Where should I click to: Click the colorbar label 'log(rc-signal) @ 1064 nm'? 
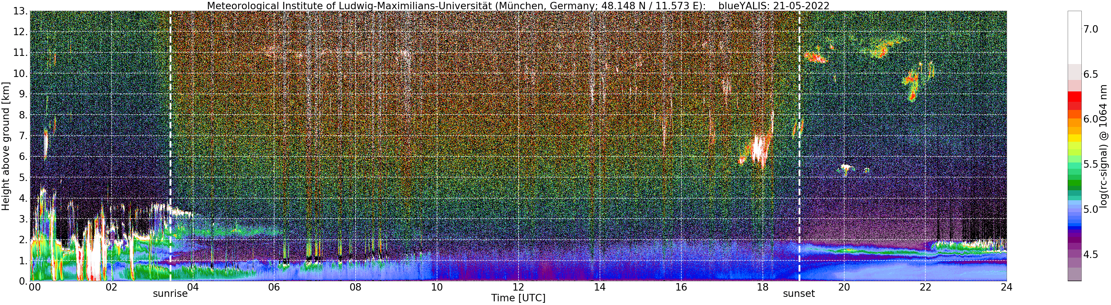point(1103,146)
